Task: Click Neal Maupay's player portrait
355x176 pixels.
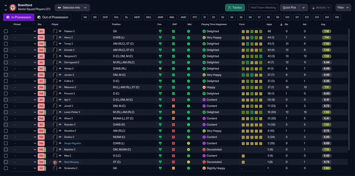Action: (x=55, y=162)
